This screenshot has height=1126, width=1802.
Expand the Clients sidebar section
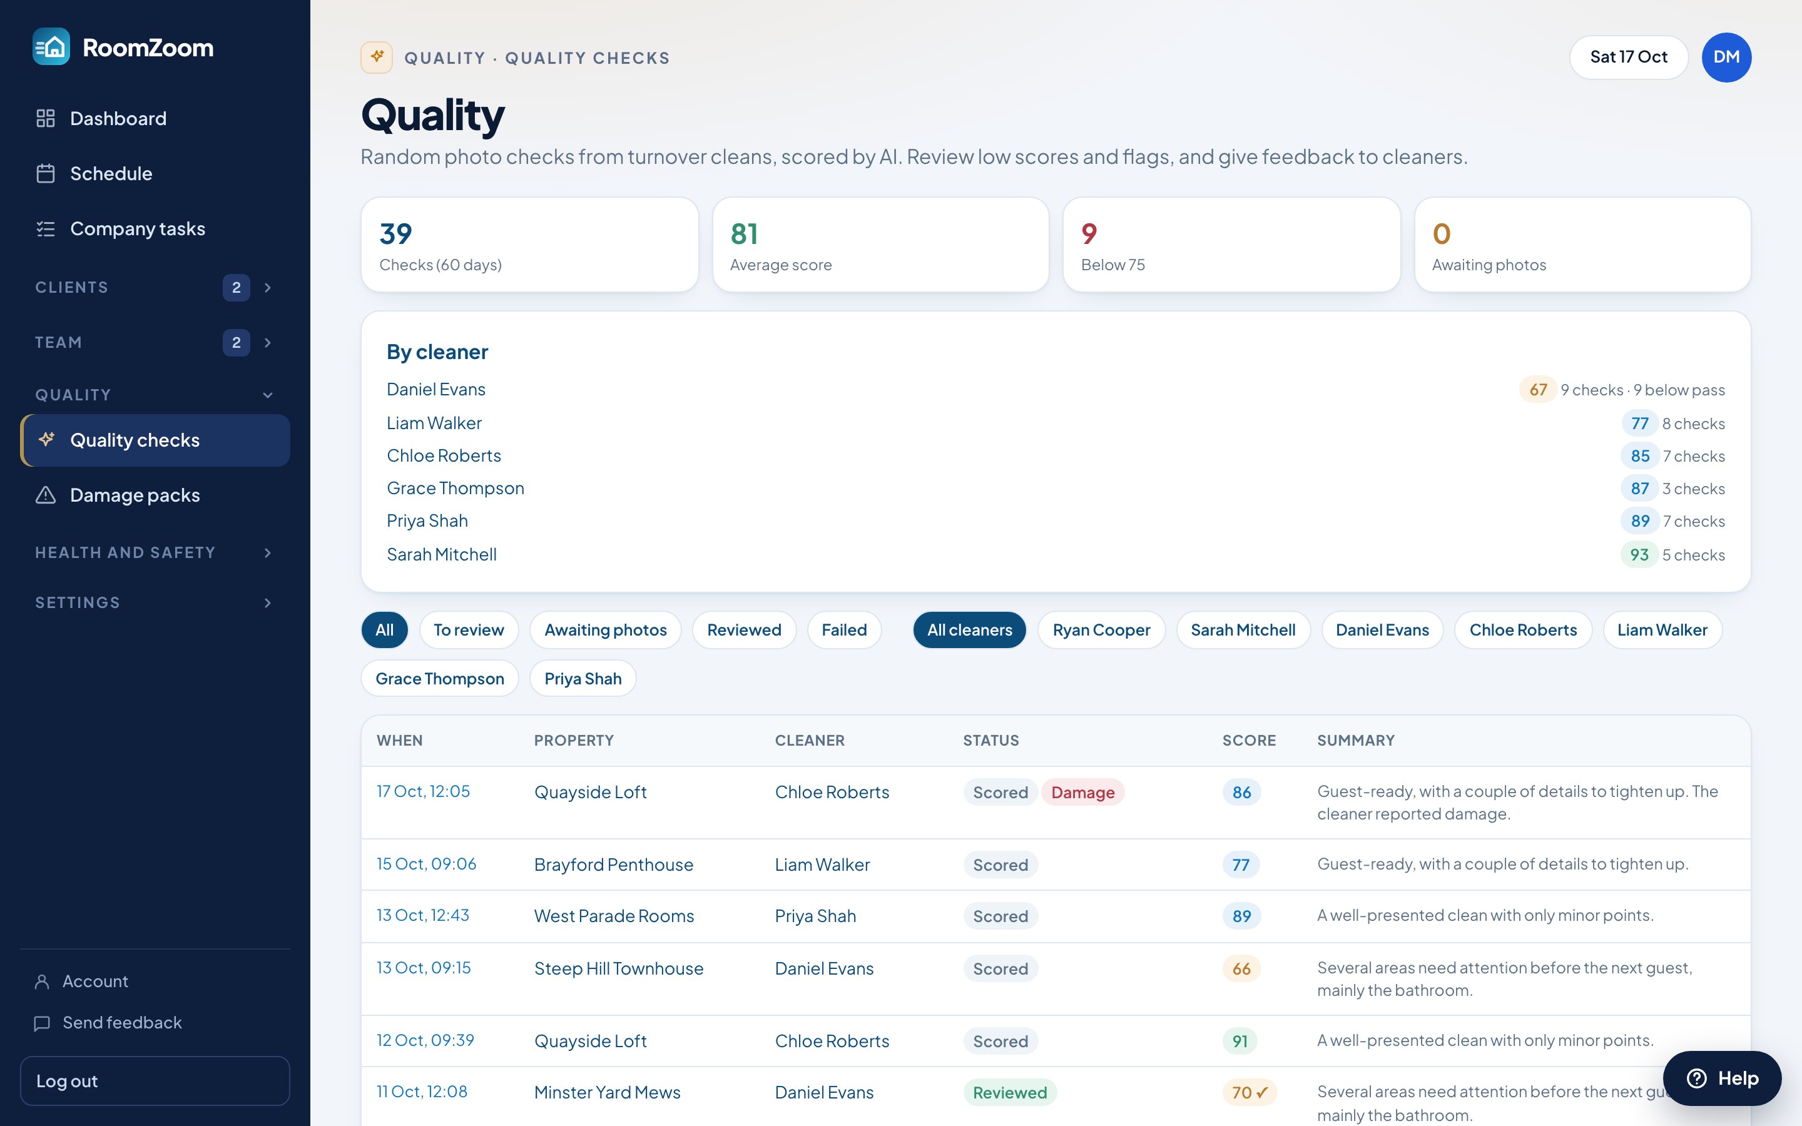pyautogui.click(x=155, y=288)
